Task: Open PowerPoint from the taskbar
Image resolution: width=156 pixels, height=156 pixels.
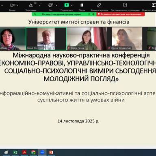Action: point(51,152)
